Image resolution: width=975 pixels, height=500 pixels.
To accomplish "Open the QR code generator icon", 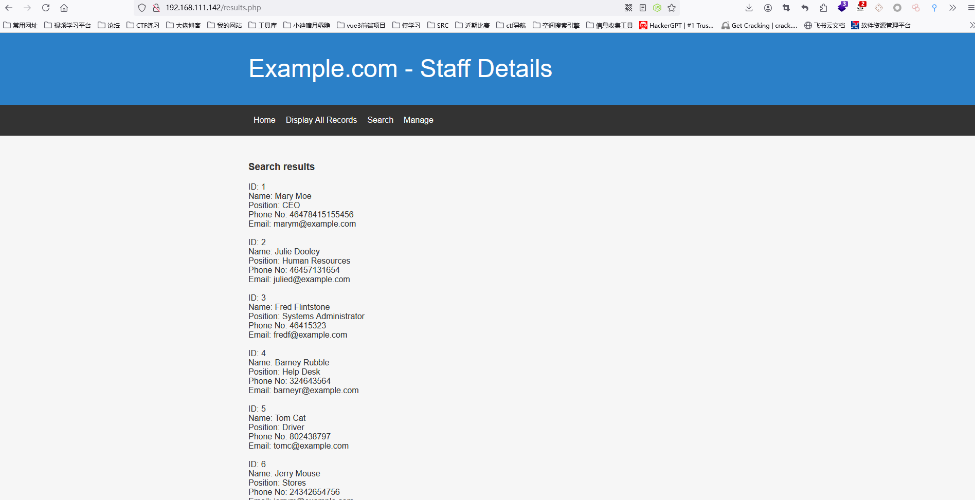I will tap(628, 8).
